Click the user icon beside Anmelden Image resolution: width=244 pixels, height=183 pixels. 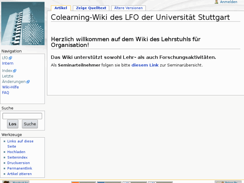point(216,2)
